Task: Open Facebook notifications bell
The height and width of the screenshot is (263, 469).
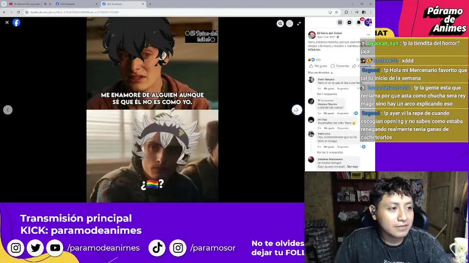Action: [359, 22]
